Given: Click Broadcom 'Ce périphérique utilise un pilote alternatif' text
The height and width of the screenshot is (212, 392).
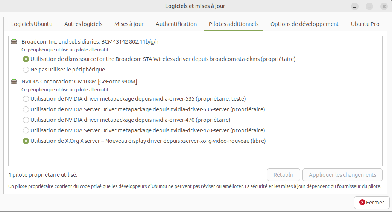Looking at the screenshot, I should tap(65, 50).
